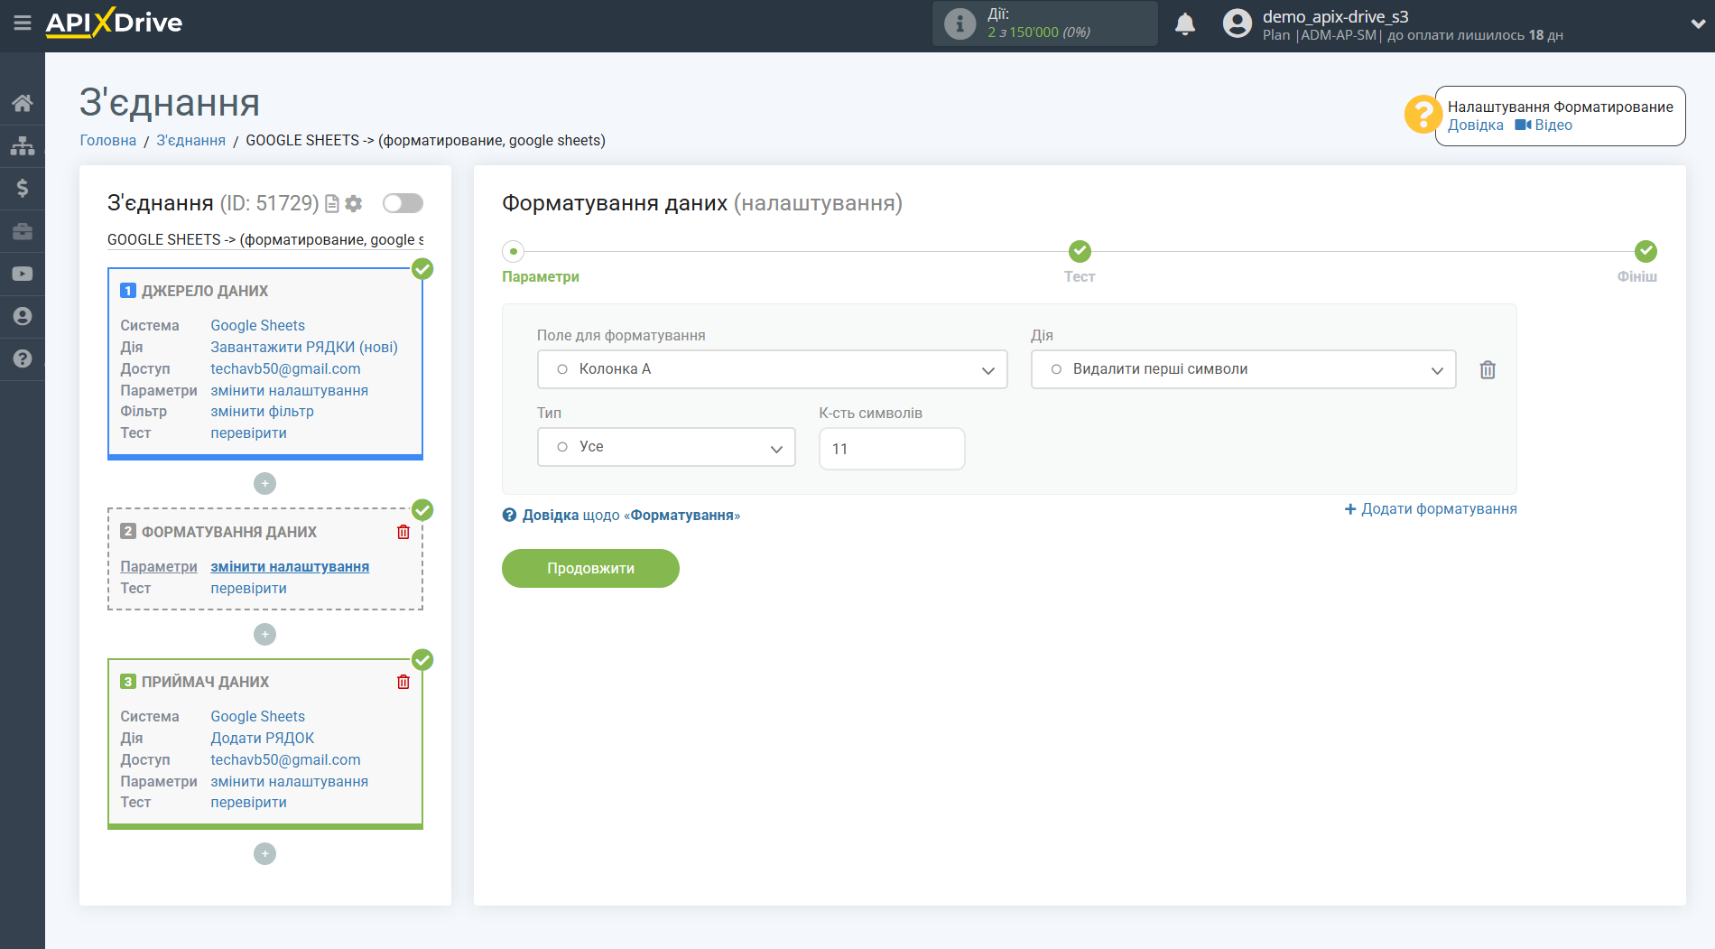Select the Параметри step indicator
This screenshot has height=949, width=1715.
coord(514,251)
